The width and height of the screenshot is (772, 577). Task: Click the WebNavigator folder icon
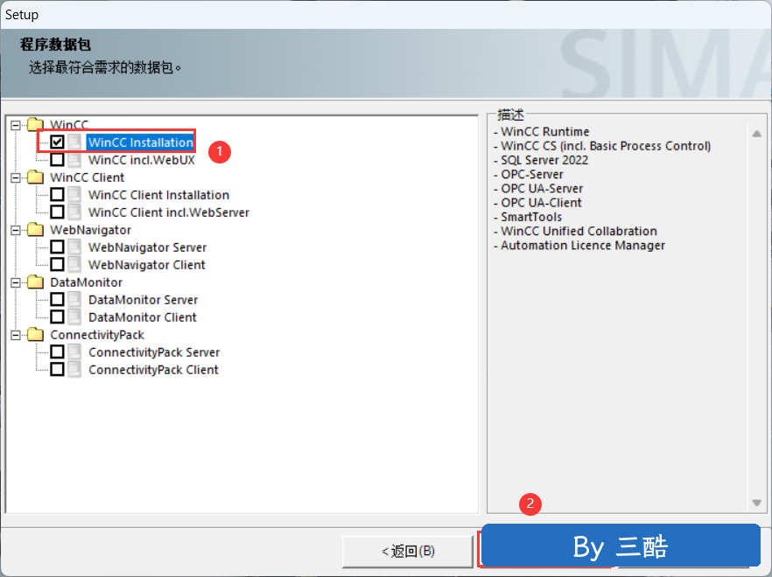click(35, 229)
